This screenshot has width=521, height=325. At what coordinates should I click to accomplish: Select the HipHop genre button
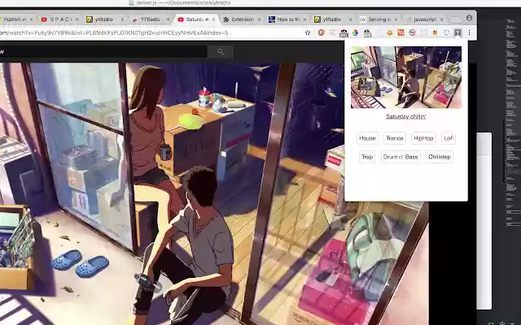tap(423, 138)
